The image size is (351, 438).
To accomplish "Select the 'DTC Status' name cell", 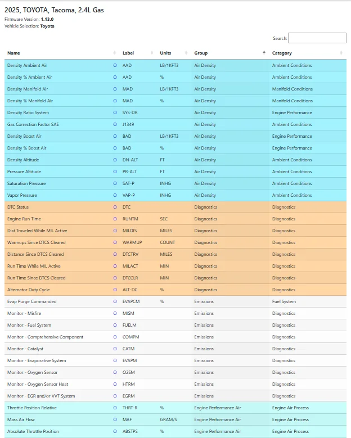I will pos(62,207).
